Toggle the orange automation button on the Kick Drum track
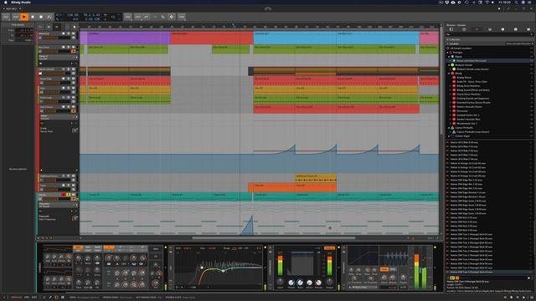The width and height of the screenshot is (536, 301). pyautogui.click(x=73, y=51)
